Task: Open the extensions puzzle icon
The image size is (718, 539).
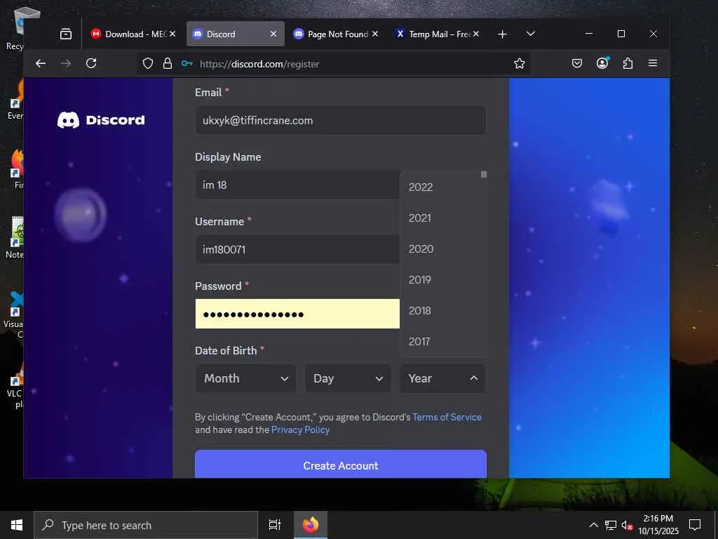Action: pyautogui.click(x=628, y=64)
